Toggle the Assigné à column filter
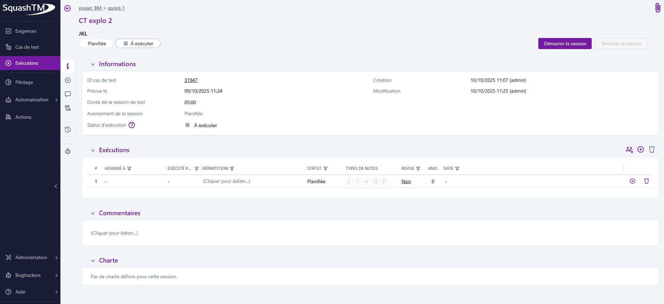The width and height of the screenshot is (664, 304). pyautogui.click(x=129, y=169)
